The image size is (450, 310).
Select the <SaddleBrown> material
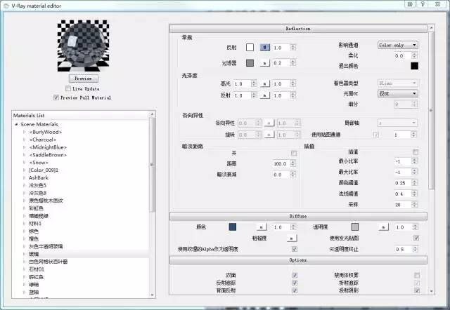click(48, 155)
